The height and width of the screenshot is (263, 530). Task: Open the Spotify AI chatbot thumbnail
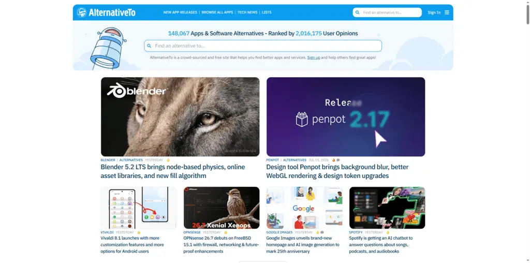pos(387,208)
